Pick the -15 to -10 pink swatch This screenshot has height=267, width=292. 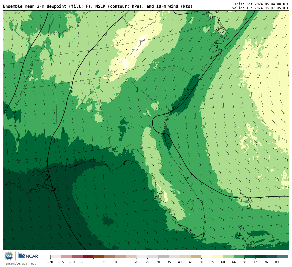(x=67, y=257)
